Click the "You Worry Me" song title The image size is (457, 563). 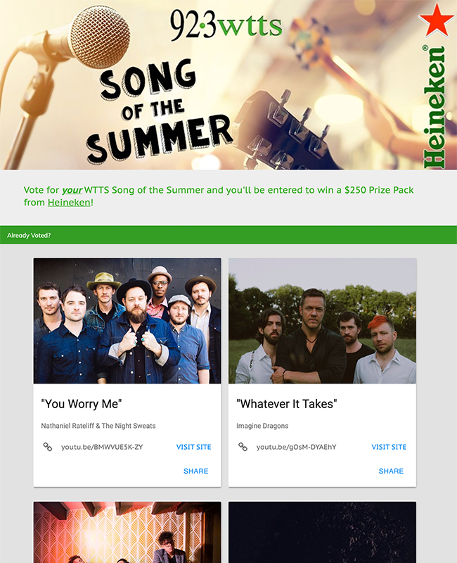pos(82,404)
